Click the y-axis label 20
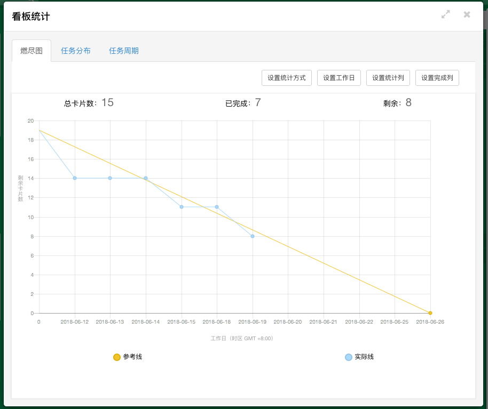Screen dimensions: 488x409 click(30, 121)
